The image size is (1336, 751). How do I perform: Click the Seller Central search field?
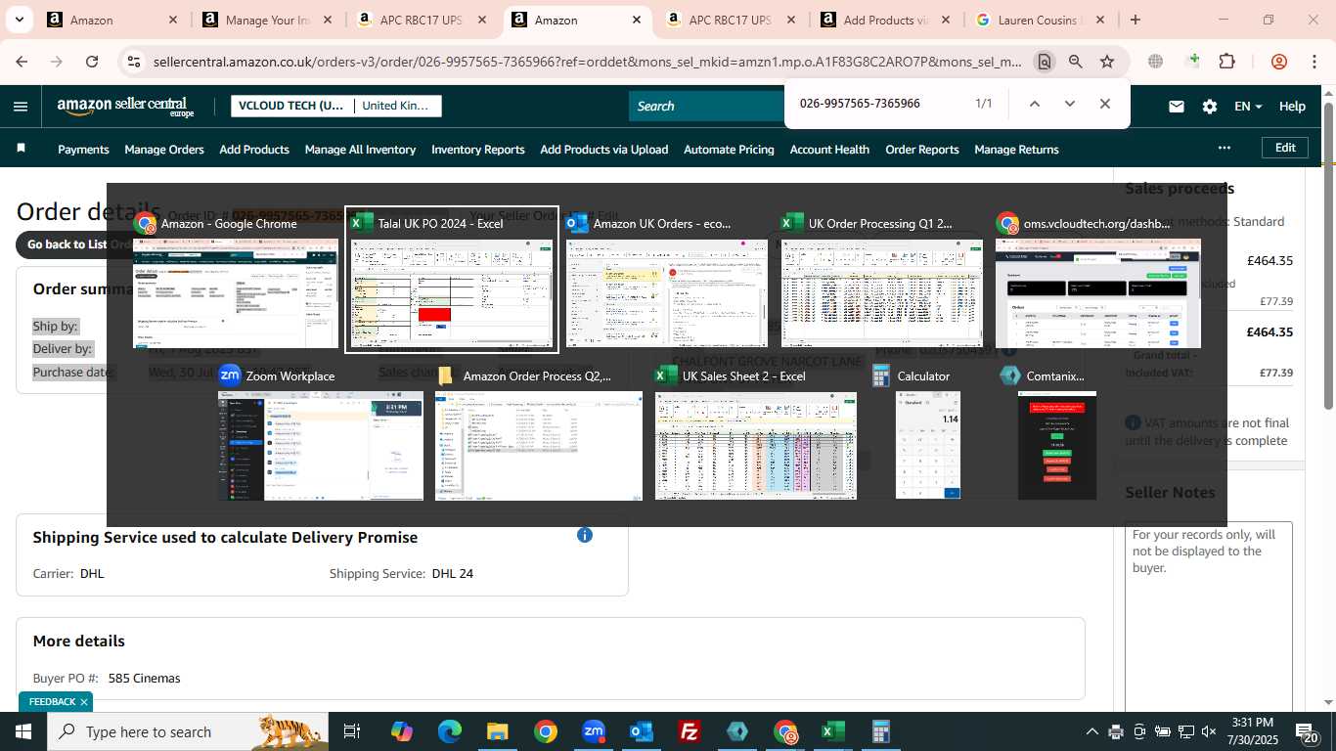click(x=706, y=106)
